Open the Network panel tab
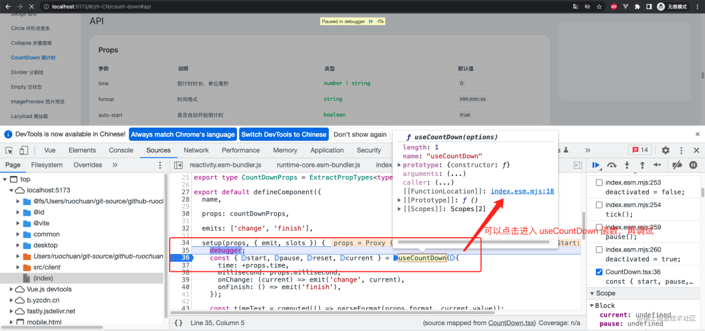Screen dimensions: 705x331 pos(196,151)
